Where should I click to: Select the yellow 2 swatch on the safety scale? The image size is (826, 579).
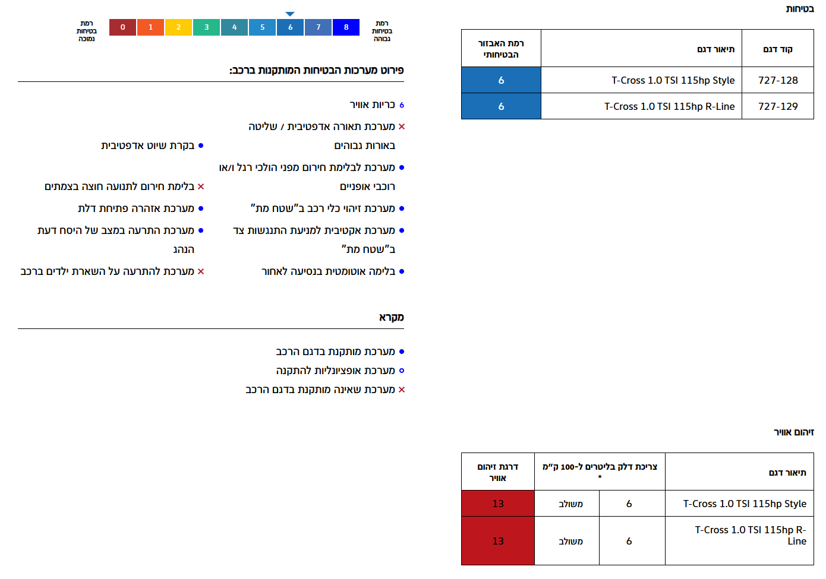pos(178,27)
